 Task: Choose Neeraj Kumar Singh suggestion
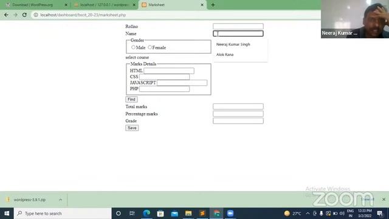tap(233, 44)
